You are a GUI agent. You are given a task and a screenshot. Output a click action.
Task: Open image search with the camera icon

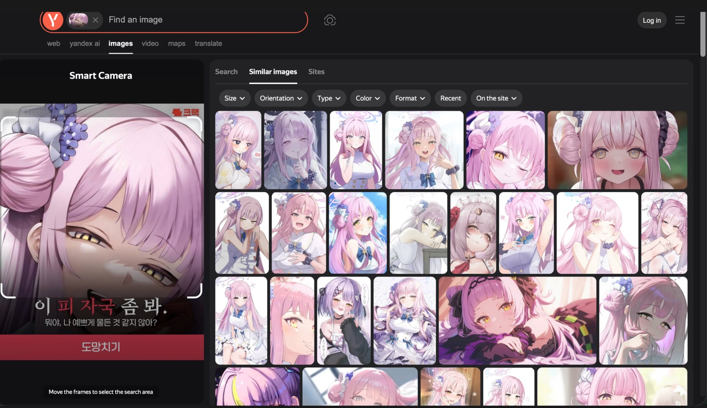click(329, 20)
